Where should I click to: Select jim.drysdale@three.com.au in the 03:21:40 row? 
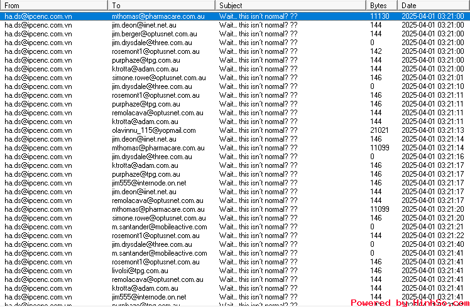tap(152, 244)
